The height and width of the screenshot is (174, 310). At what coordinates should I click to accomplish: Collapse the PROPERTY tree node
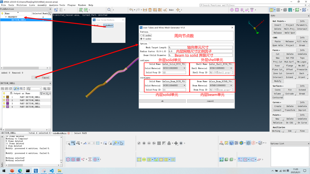[6, 17]
